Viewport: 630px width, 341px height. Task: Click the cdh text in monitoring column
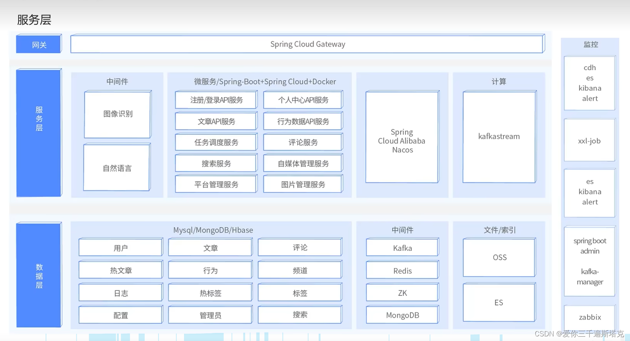589,68
